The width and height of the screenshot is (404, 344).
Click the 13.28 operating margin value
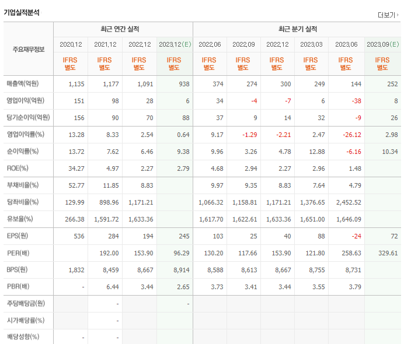click(x=76, y=135)
